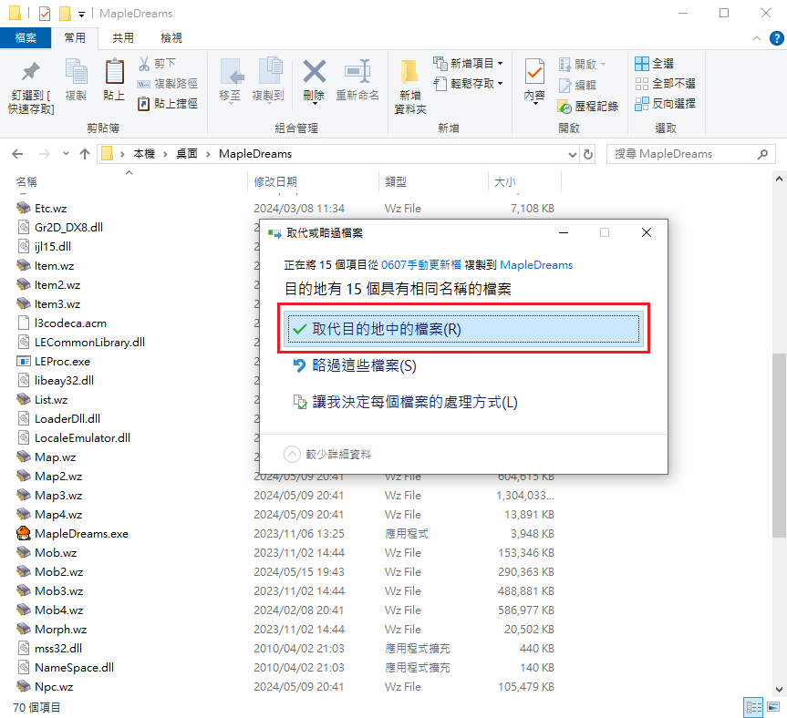Collapse details with 較少詳細資料 chevron
Viewport: 787px width, 718px height.
[292, 454]
